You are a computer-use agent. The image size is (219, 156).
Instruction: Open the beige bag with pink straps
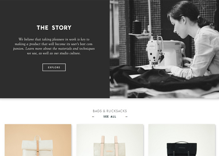click(x=110, y=140)
